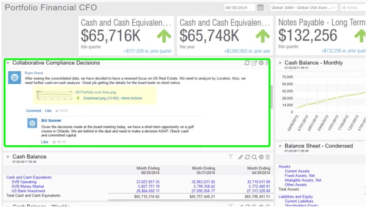The height and width of the screenshot is (209, 369).
Task: Collapse the Collaborative Compliance Decisions panel
Action: (8, 63)
